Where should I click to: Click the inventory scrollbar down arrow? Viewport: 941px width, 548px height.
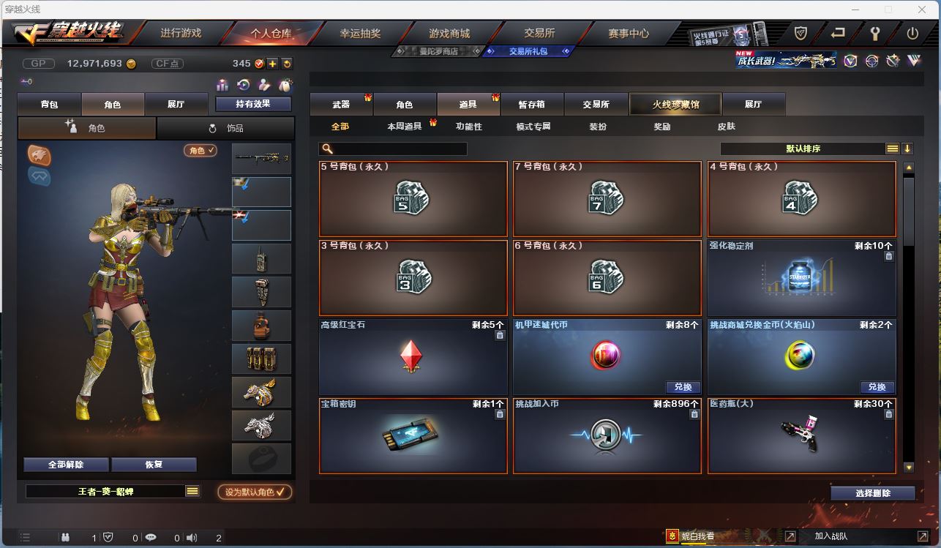tap(909, 467)
